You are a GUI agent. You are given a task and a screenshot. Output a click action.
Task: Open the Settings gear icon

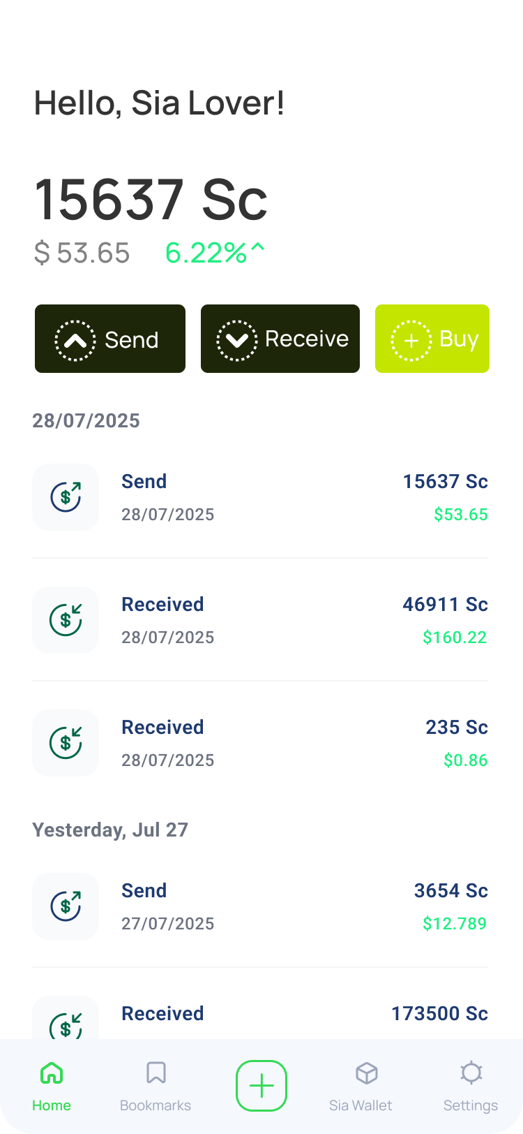coord(471,1073)
